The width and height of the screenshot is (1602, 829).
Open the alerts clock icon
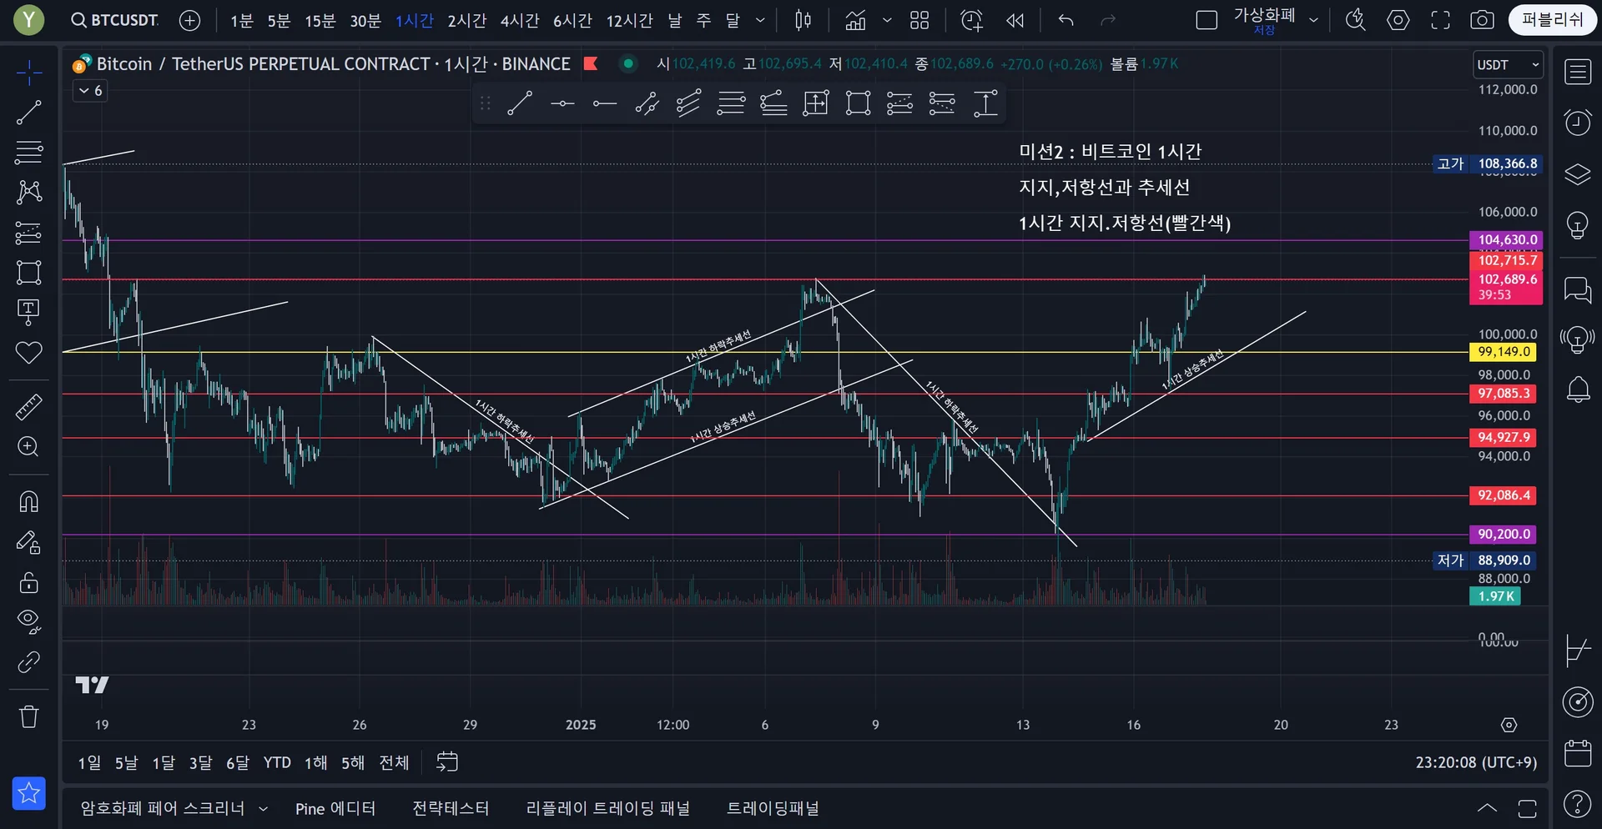tap(1577, 123)
